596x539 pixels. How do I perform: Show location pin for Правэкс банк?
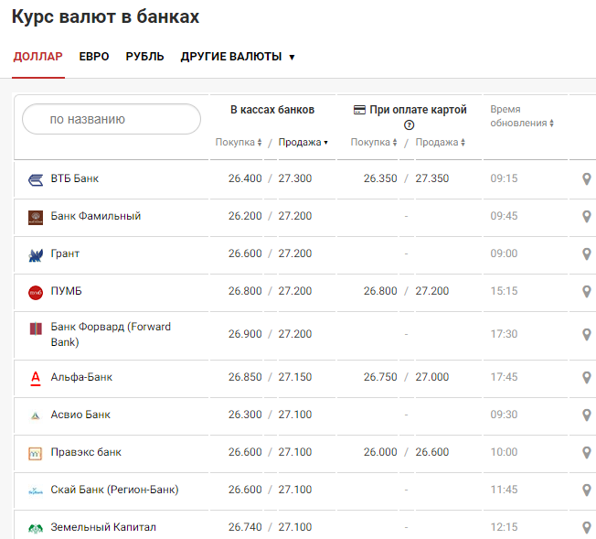click(587, 453)
